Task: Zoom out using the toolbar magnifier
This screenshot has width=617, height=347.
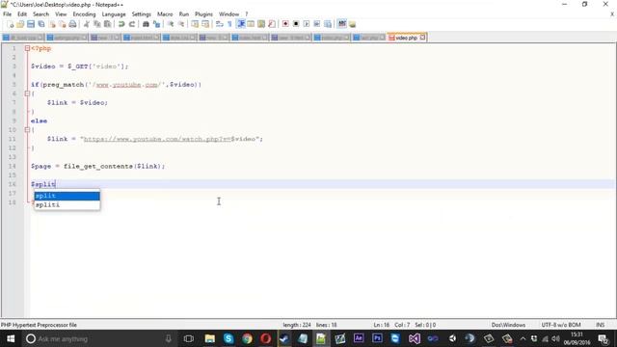Action: point(181,24)
